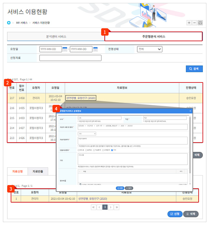The image size is (209, 225).
Task: Click the popup vertical scrollbar
Action: 190,145
